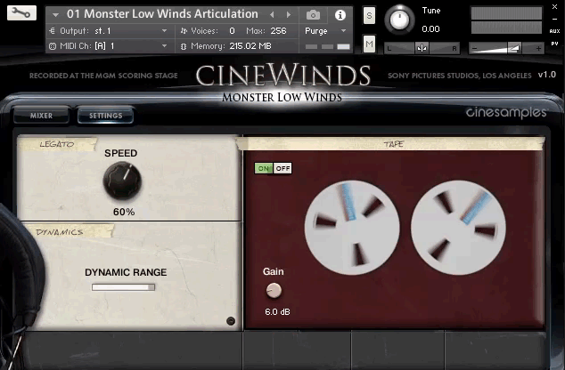Click the Memory 215.02 MB readout
Image resolution: width=565 pixels, height=370 pixels.
(250, 46)
